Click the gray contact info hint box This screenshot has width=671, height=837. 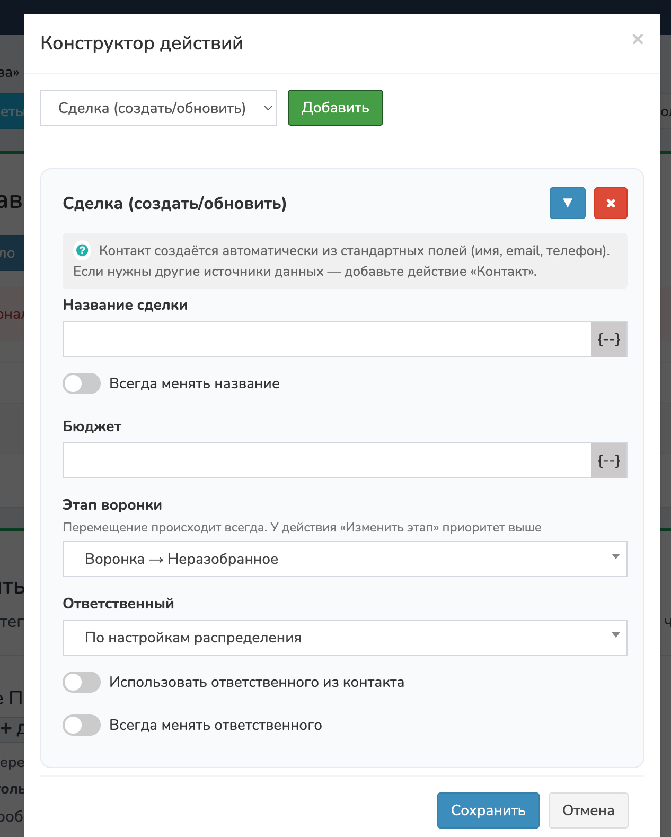[x=345, y=261]
